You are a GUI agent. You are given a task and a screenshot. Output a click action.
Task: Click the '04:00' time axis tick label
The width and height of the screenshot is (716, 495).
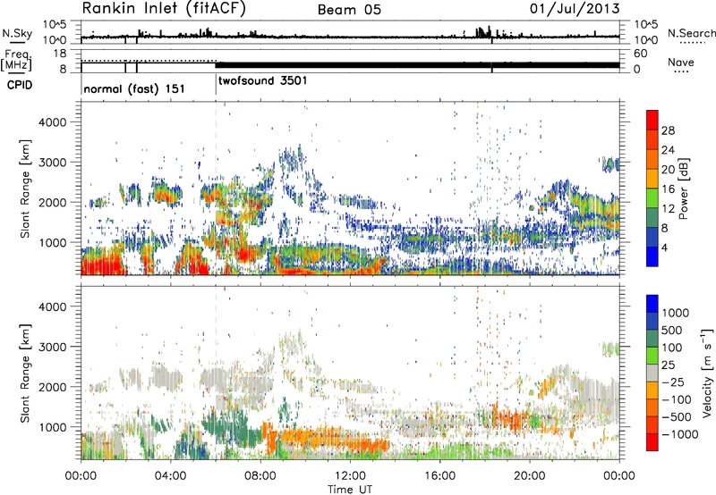[x=171, y=476]
